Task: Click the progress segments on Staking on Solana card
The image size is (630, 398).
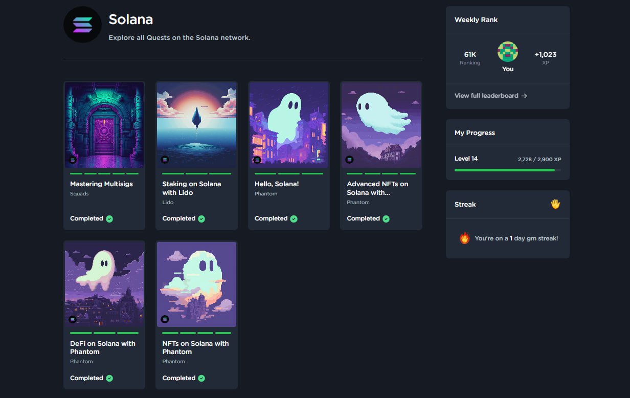Action: pyautogui.click(x=196, y=173)
